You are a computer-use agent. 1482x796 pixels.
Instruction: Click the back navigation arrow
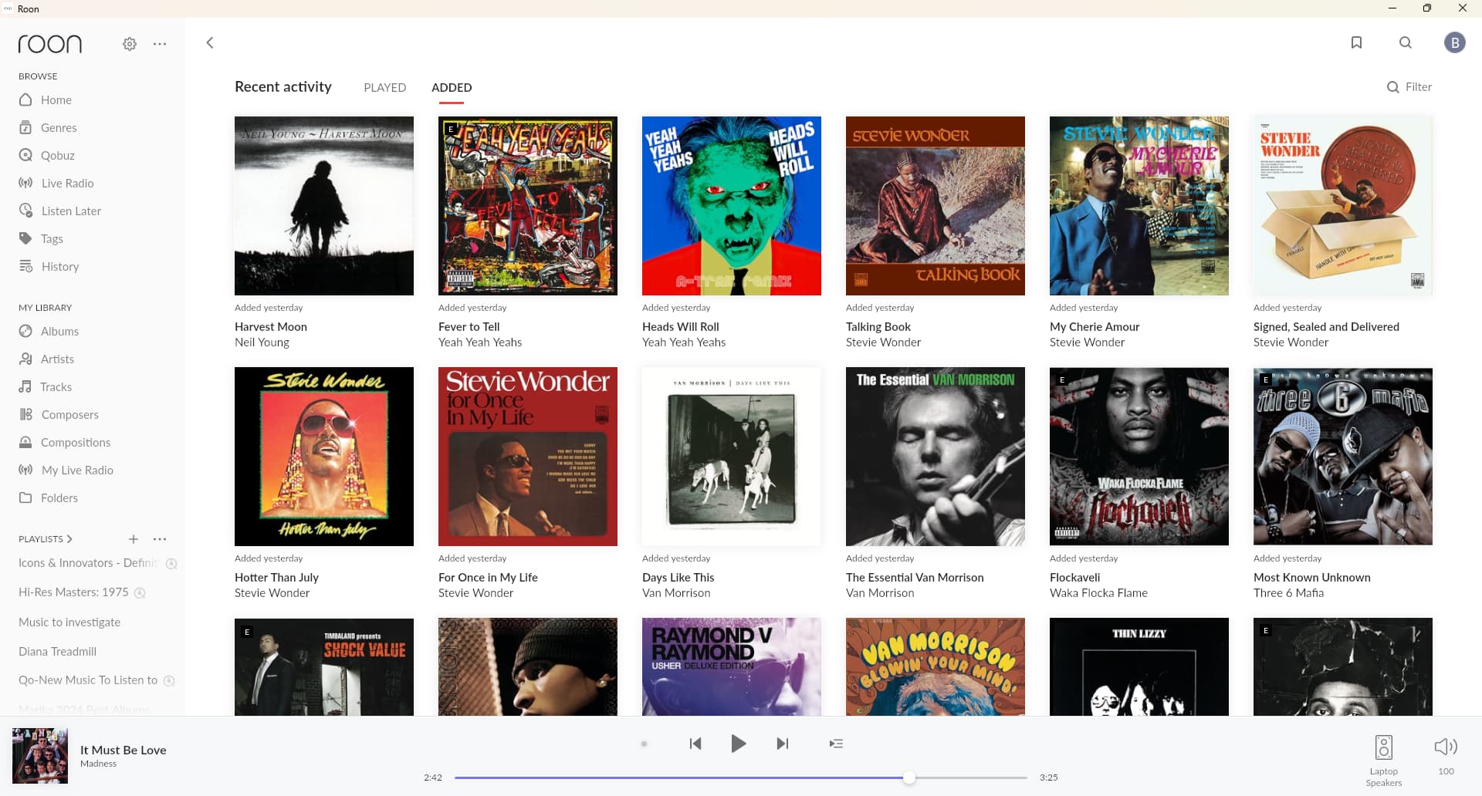pyautogui.click(x=210, y=42)
